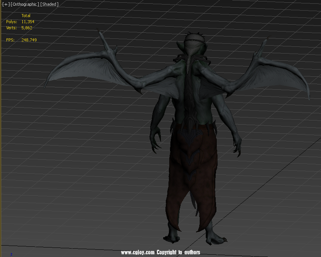This screenshot has height=257, width=321.
Task: Open the [+] viewport general menu
Action: [6, 4]
